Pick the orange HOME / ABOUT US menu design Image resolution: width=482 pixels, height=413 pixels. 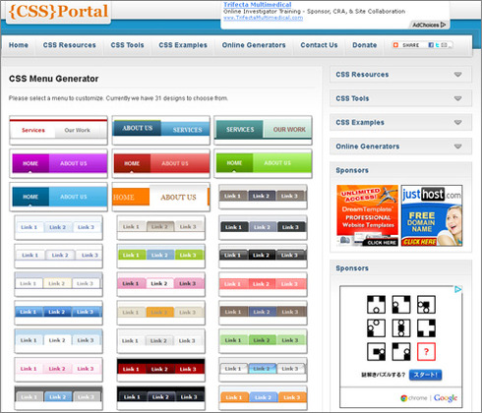tap(160, 197)
